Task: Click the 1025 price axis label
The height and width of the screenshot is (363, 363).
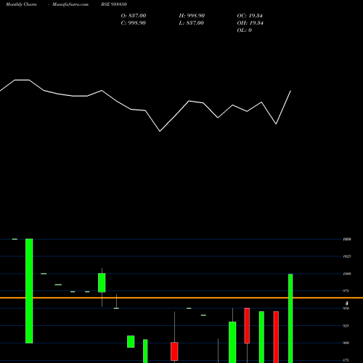Action: [347, 256]
